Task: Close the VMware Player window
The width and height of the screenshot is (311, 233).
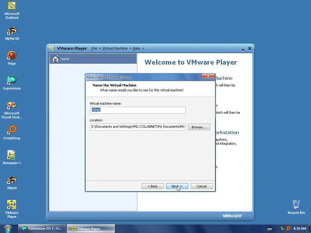Action: point(250,48)
